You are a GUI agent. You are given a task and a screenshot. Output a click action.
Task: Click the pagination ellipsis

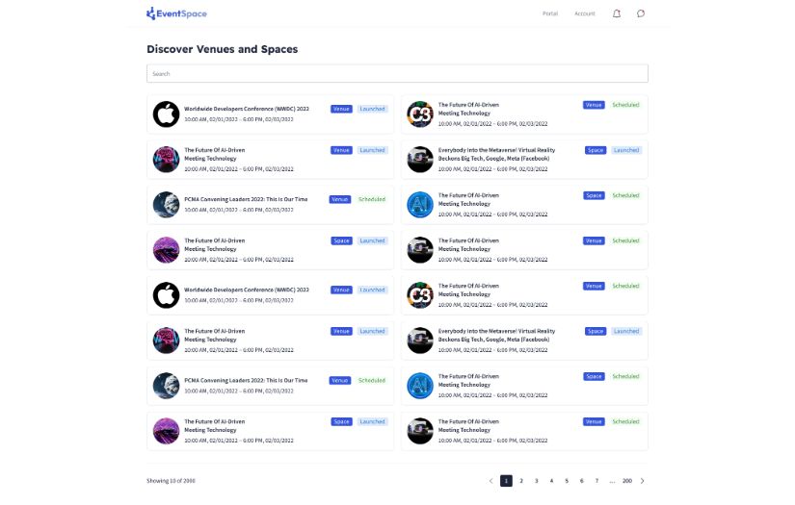click(612, 481)
